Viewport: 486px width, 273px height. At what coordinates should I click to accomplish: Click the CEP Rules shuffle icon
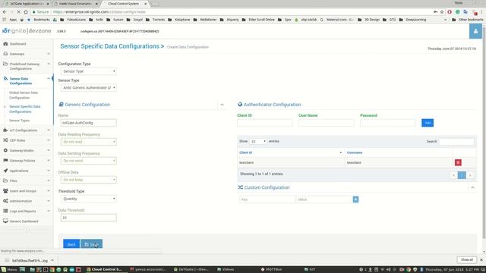(x=5, y=140)
